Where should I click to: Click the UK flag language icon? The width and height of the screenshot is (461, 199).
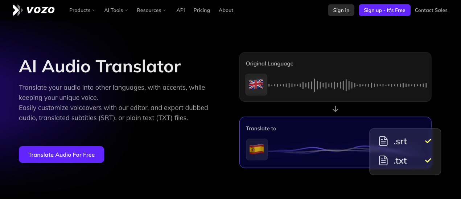(256, 85)
